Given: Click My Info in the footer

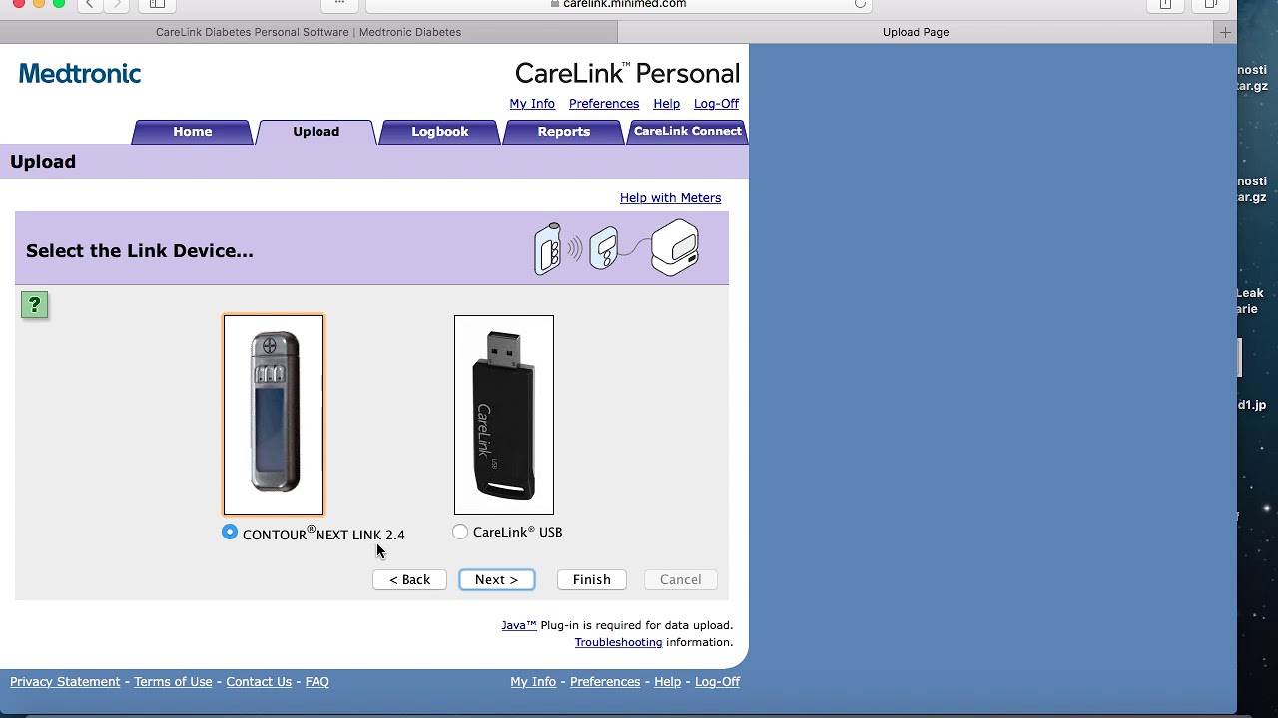Looking at the screenshot, I should tap(533, 682).
